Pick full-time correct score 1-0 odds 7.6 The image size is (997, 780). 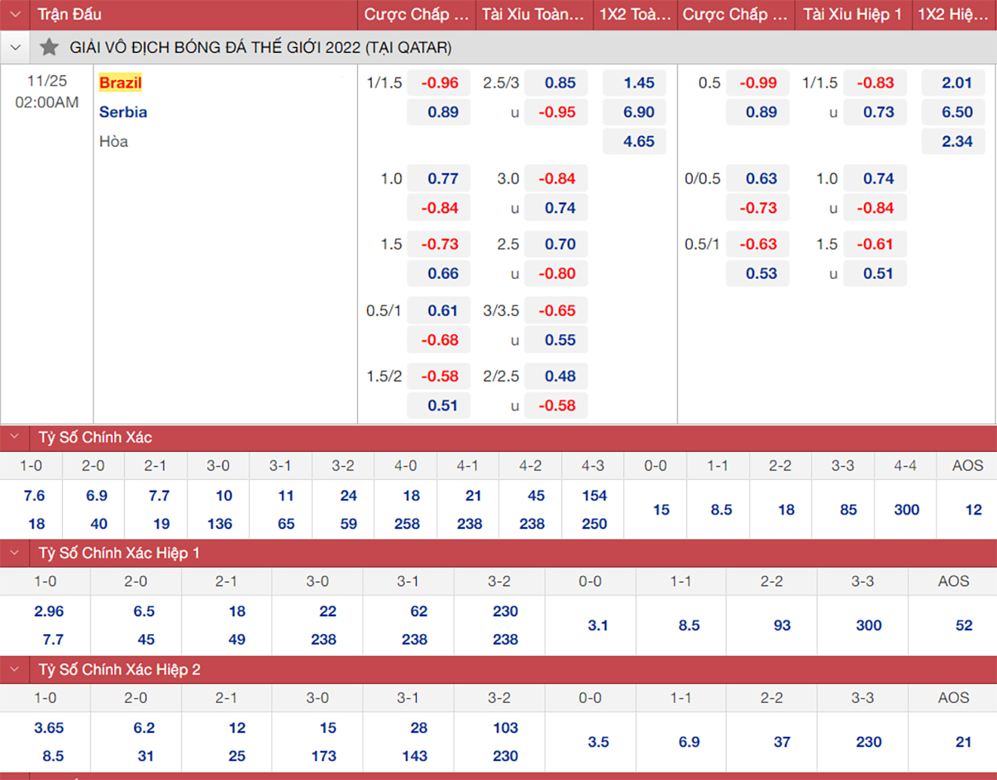(34, 496)
